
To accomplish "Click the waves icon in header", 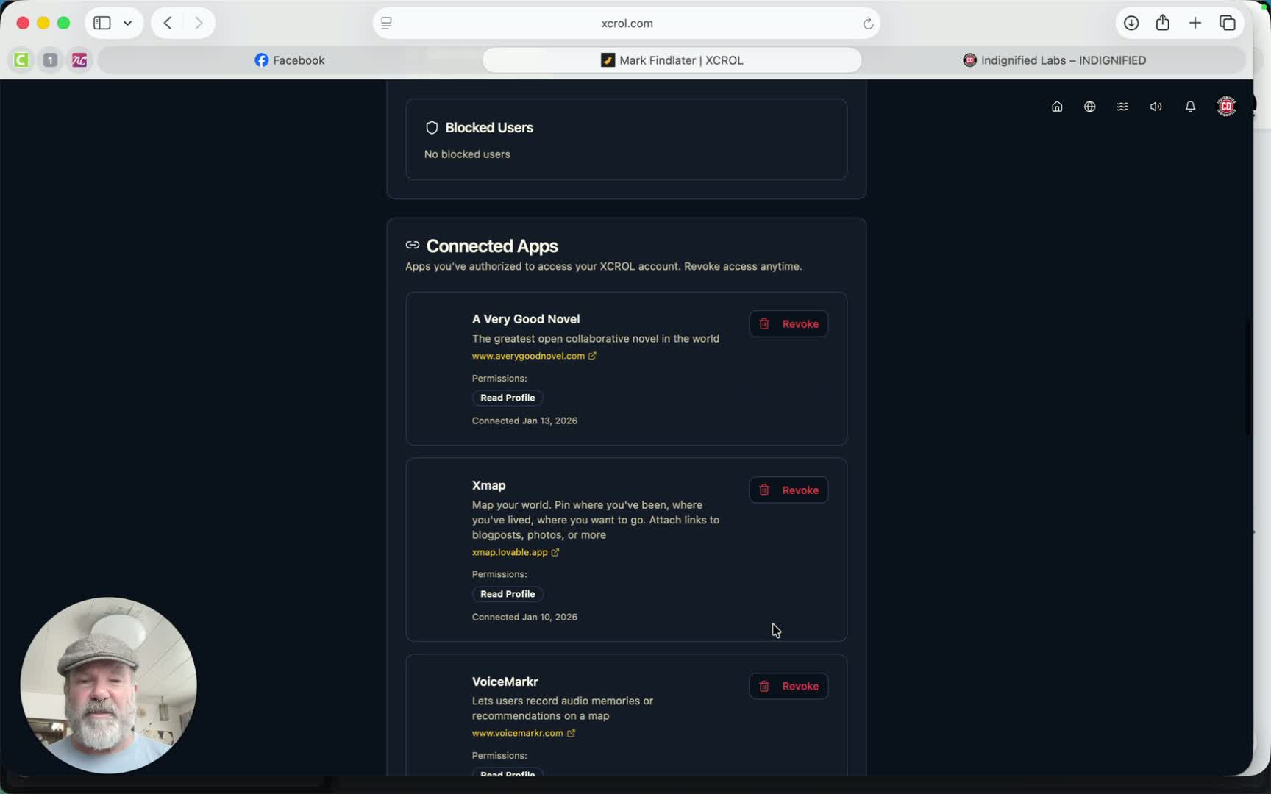I will tap(1122, 107).
